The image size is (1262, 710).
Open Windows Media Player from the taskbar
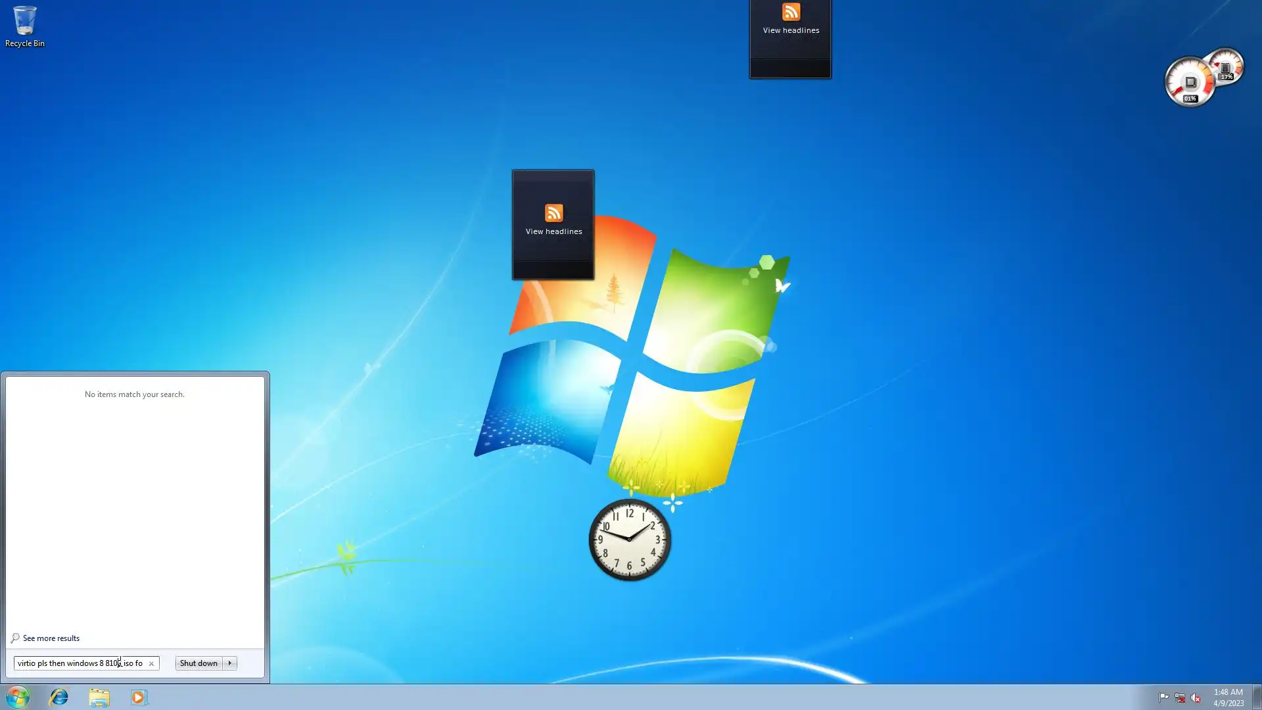pos(139,697)
